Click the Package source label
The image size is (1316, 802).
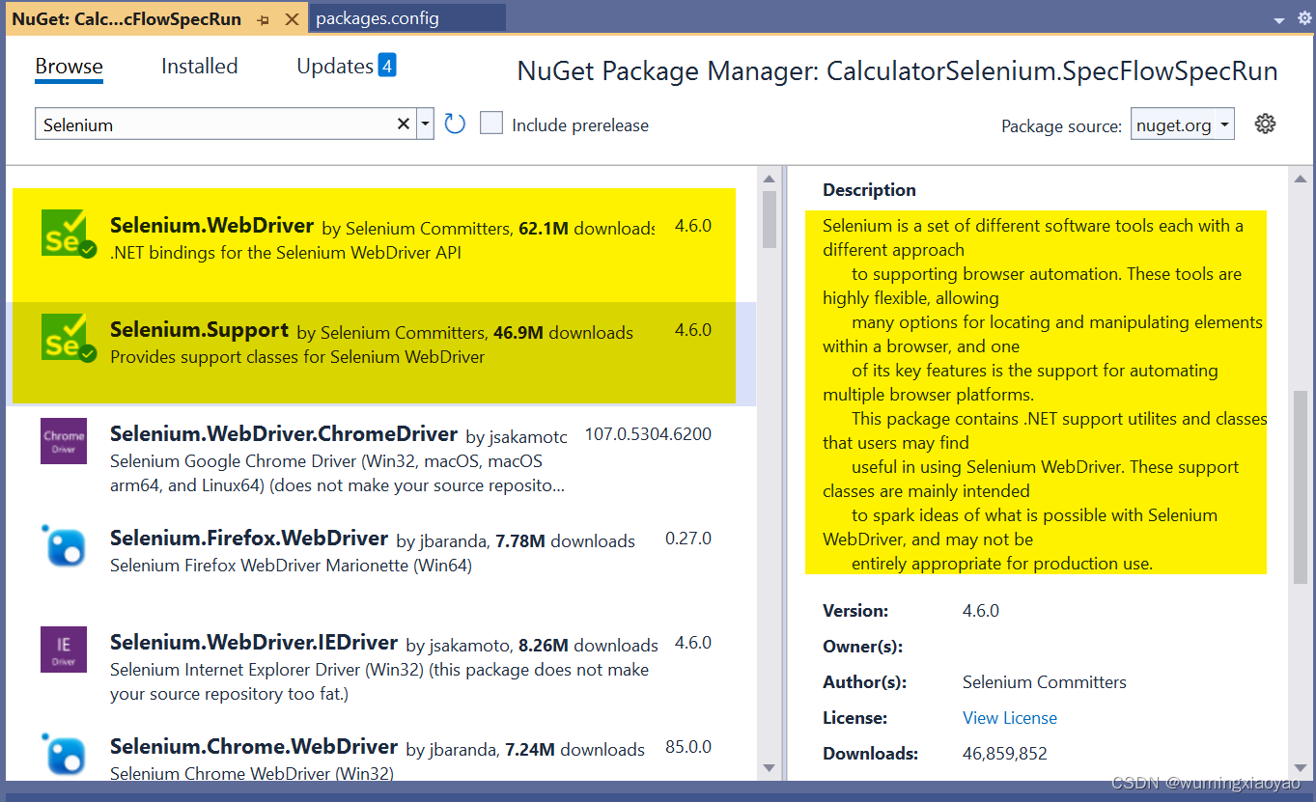tap(1061, 125)
